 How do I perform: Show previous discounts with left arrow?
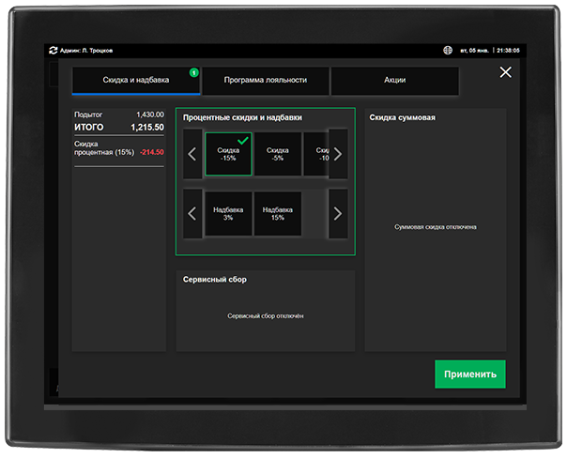click(192, 154)
